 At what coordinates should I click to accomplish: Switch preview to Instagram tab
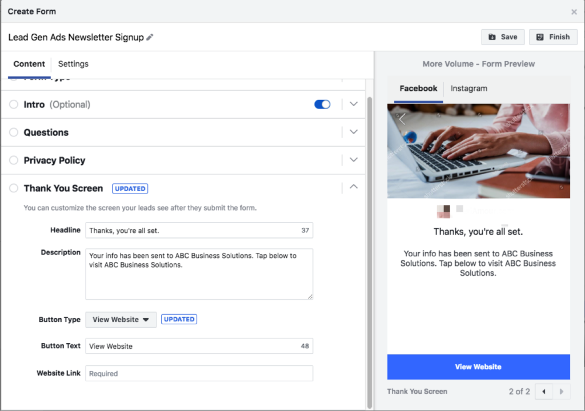[468, 88]
